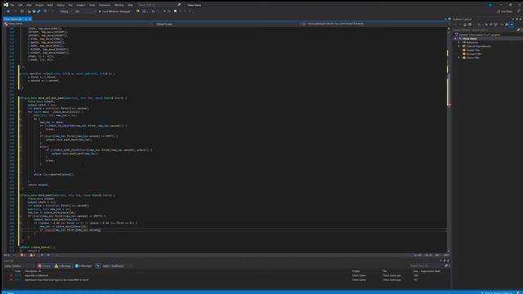Click the Visual Studio logo icon

coord(6,5)
